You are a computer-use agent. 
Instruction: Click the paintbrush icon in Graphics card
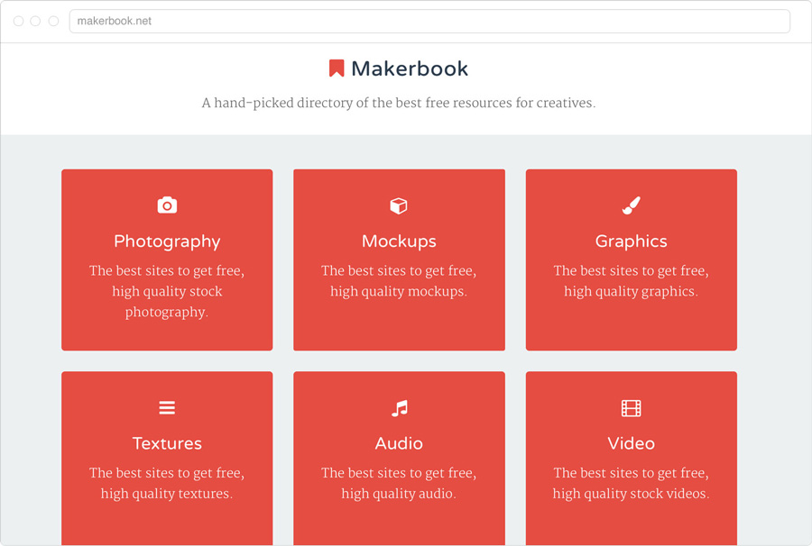pyautogui.click(x=632, y=205)
